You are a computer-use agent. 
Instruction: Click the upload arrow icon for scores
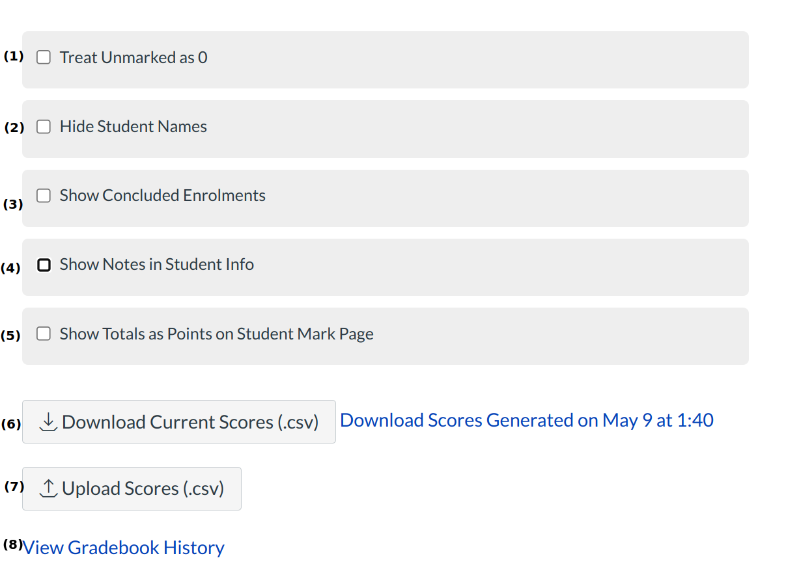48,488
